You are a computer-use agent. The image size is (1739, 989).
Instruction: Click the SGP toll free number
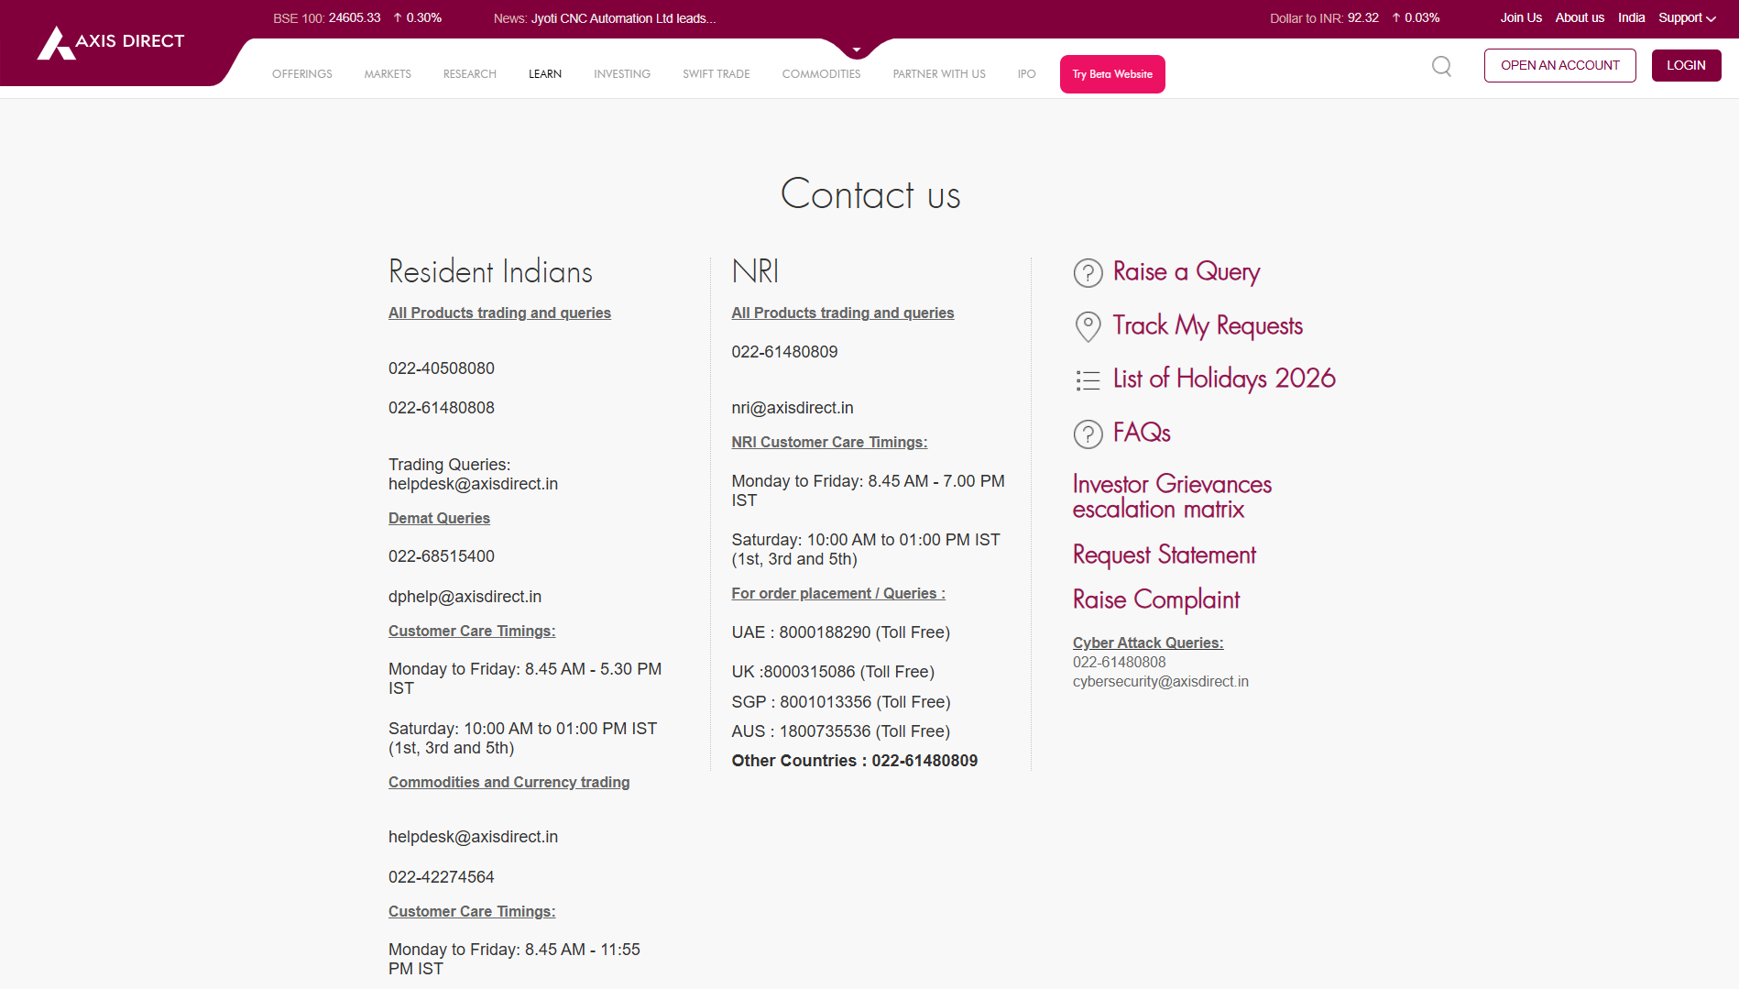pos(841,702)
